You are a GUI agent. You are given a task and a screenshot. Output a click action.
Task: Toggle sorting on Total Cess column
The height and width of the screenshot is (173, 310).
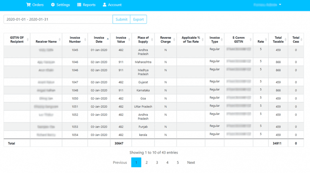pyautogui.click(x=302, y=39)
